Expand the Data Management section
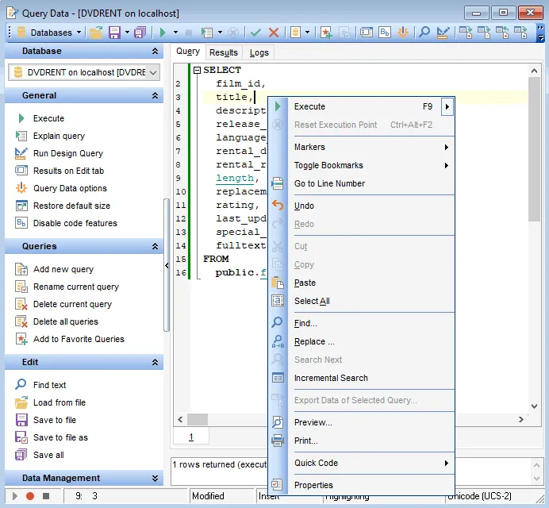Image resolution: width=549 pixels, height=508 pixels. [155, 479]
